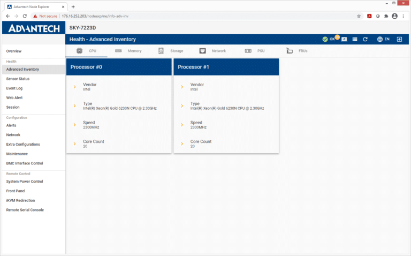Reload the page with browser refresh button
The width and height of the screenshot is (411, 256).
25,16
